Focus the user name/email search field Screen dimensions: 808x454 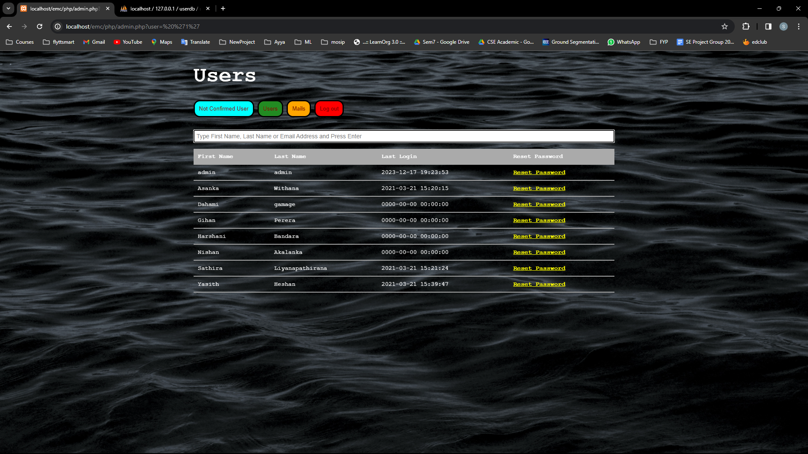[x=404, y=136]
